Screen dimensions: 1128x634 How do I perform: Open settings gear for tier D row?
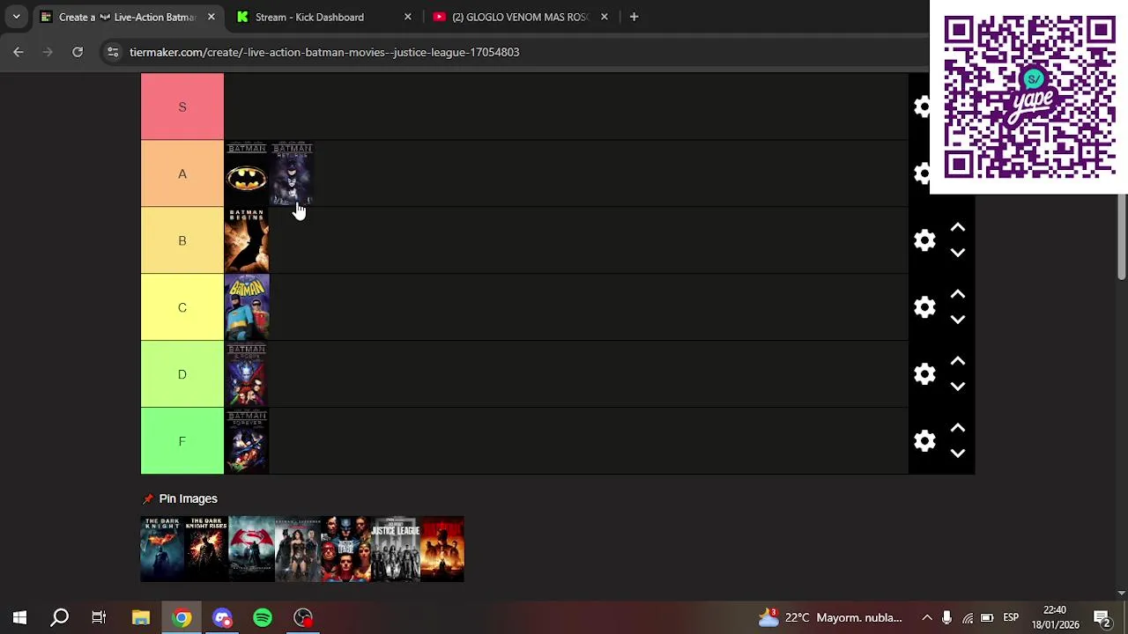[x=924, y=374]
